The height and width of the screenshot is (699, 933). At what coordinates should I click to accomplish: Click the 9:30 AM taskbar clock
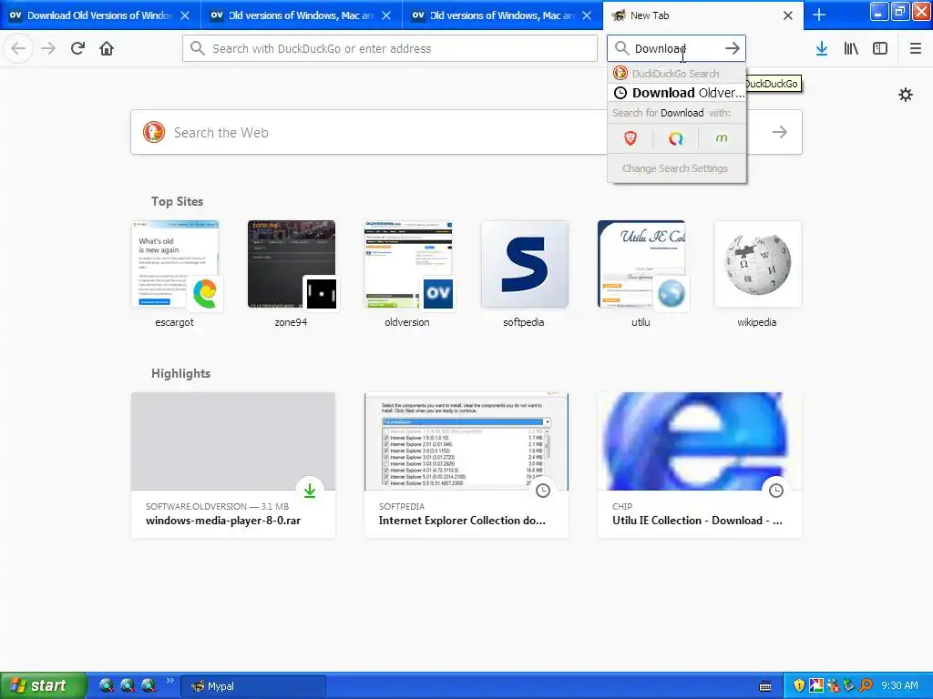click(x=899, y=686)
